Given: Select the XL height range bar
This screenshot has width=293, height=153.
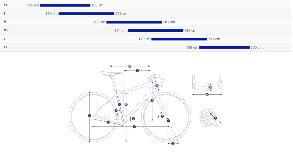Looking at the screenshot, I should pyautogui.click(x=224, y=47).
